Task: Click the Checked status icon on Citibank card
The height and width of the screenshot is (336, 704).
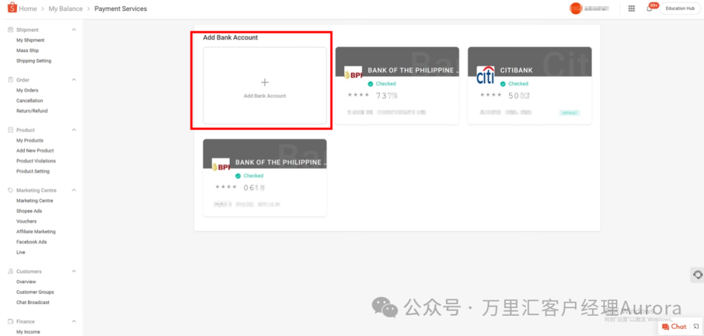Action: tap(503, 84)
